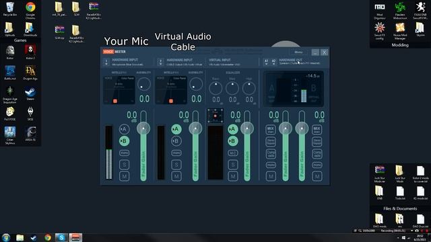This screenshot has width=431, height=242.
Task: Click the Voicemeeter output level display
Action: tap(294, 89)
